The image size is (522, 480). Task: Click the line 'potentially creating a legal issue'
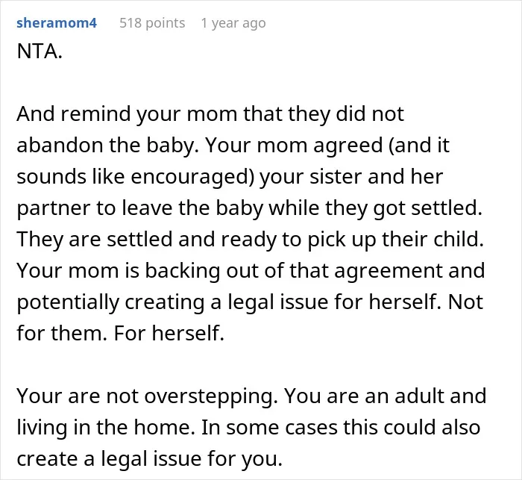pyautogui.click(x=250, y=302)
